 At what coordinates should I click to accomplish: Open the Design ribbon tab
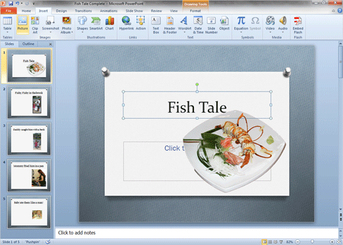coord(61,11)
